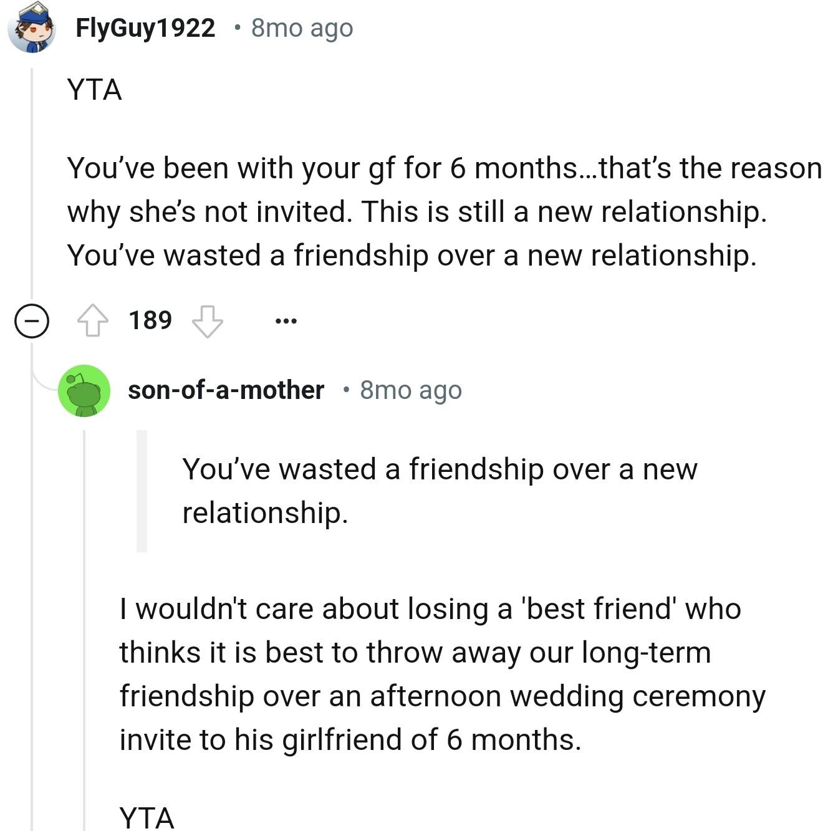Collapse thread with the minus circle button

point(32,321)
